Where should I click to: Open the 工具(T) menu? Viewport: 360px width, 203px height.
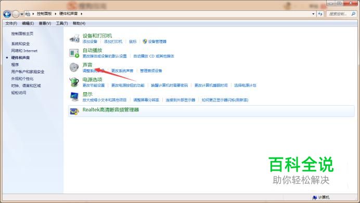pyautogui.click(x=62, y=23)
